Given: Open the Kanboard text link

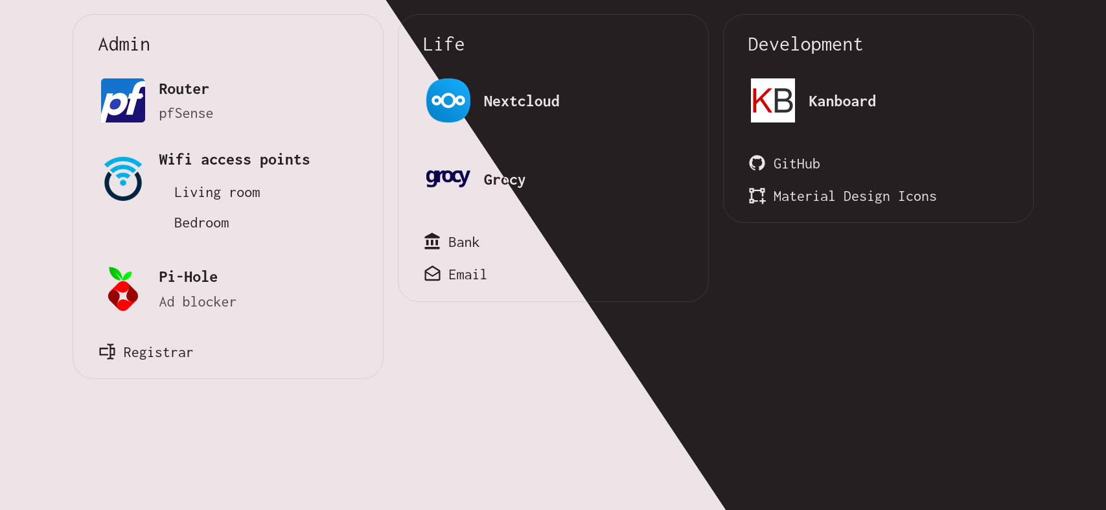Looking at the screenshot, I should tap(842, 101).
